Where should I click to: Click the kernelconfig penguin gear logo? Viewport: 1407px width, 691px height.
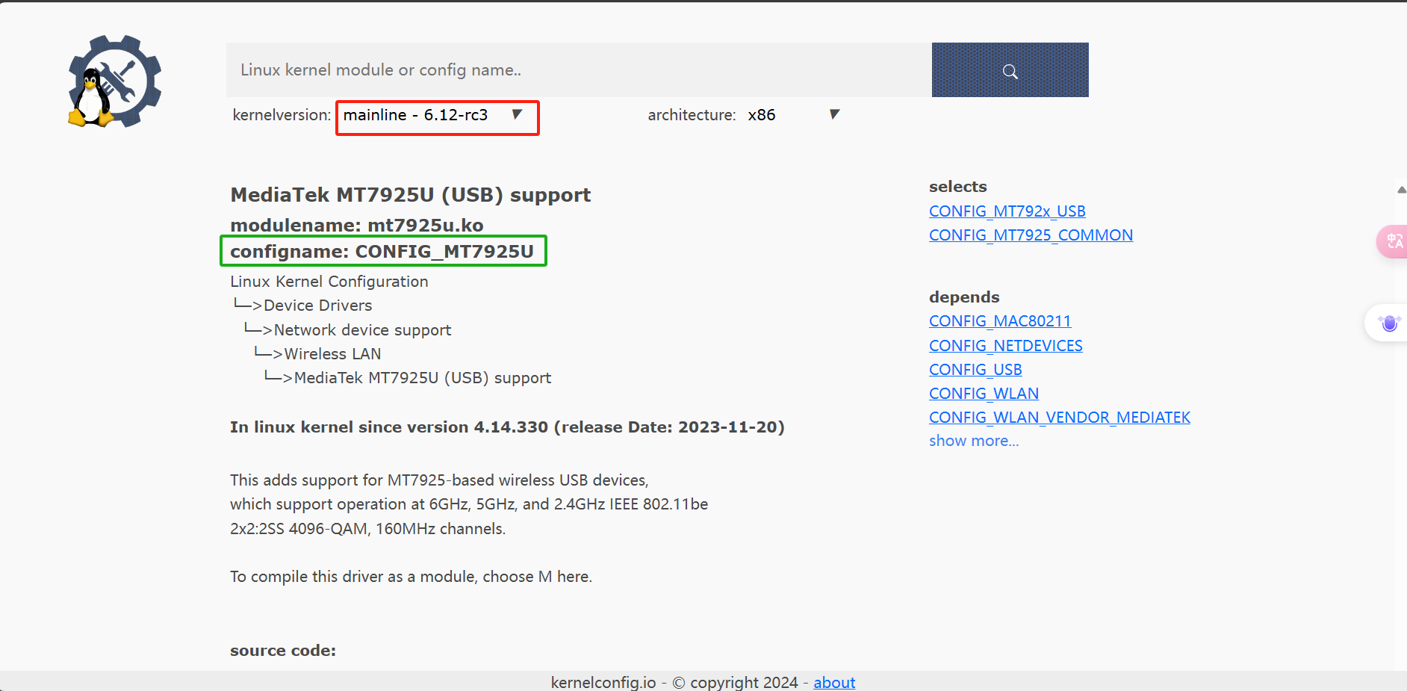(x=114, y=81)
